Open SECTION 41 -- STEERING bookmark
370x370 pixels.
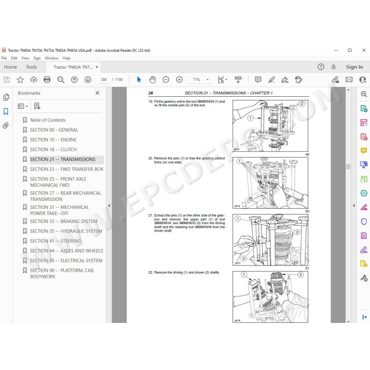55,241
